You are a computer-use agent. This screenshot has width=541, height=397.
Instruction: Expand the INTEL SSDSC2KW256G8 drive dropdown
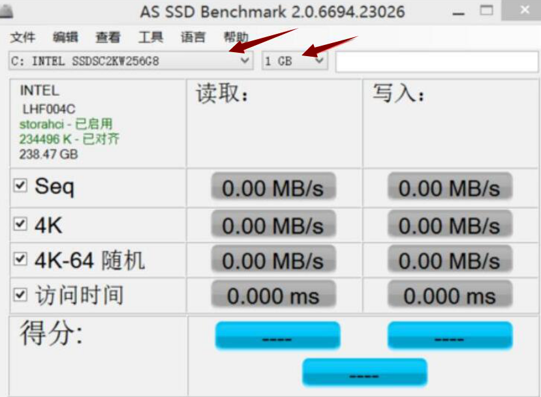click(x=246, y=60)
